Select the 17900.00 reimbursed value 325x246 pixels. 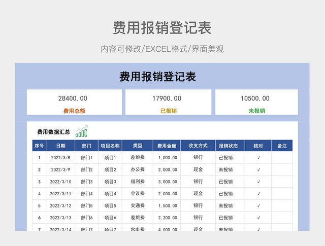tap(167, 98)
